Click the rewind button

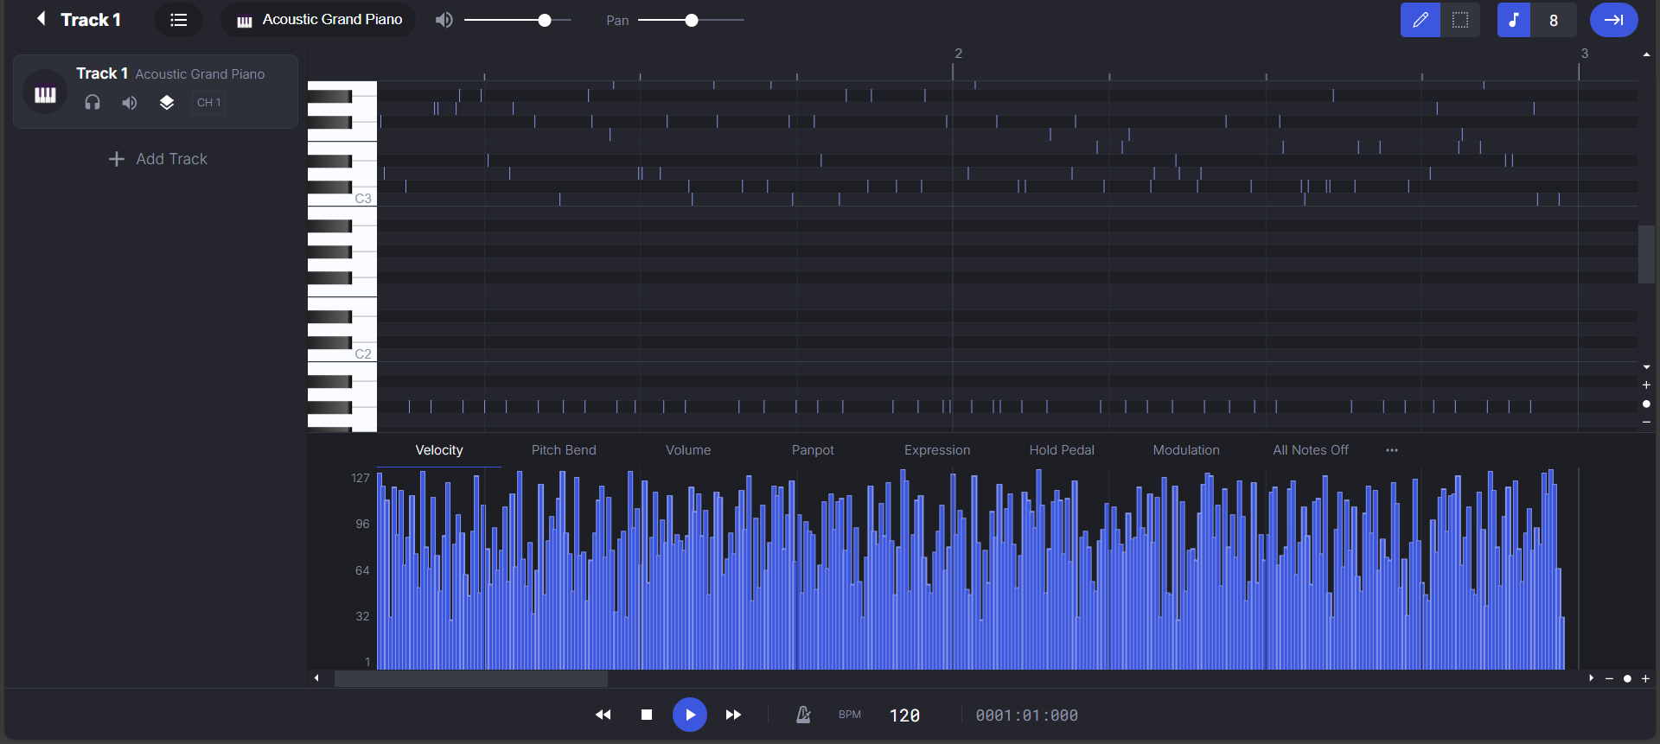pyautogui.click(x=603, y=715)
